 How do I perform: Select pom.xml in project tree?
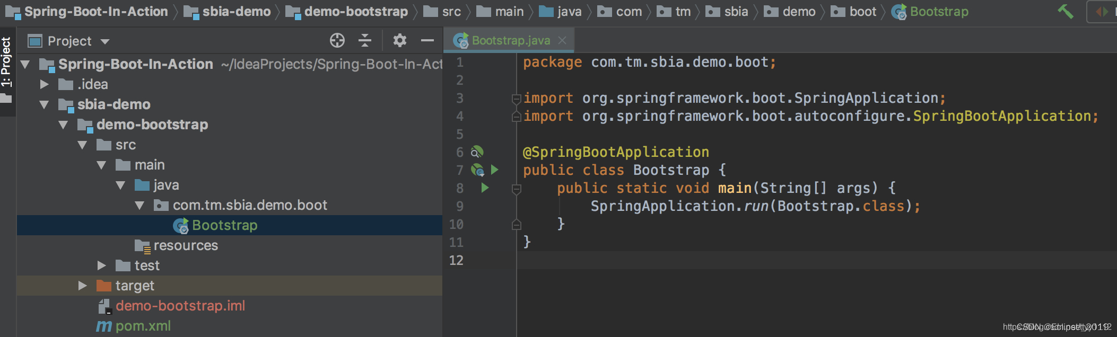click(230, 326)
